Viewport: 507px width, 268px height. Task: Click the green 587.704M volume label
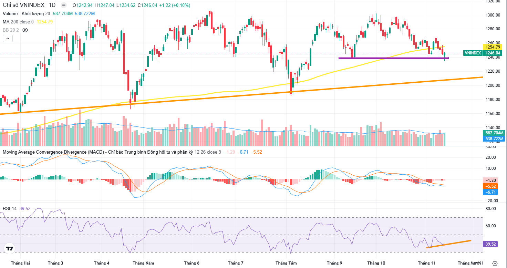pos(494,133)
